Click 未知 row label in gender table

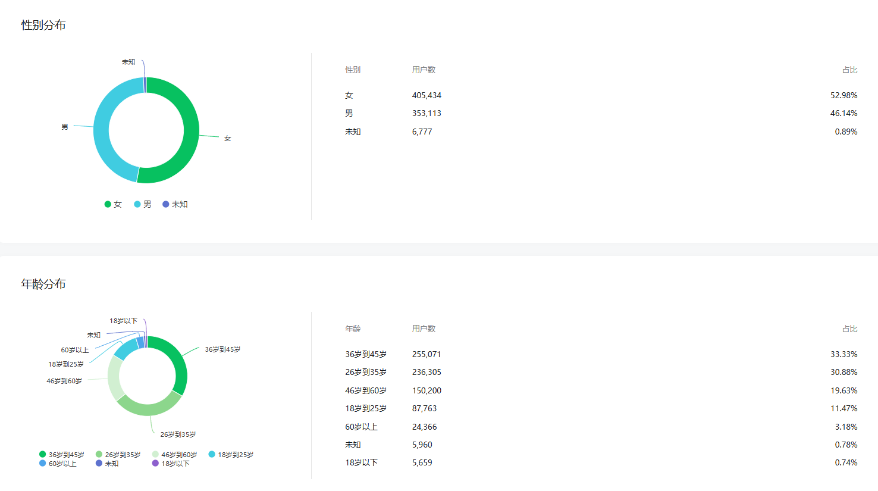click(x=353, y=132)
